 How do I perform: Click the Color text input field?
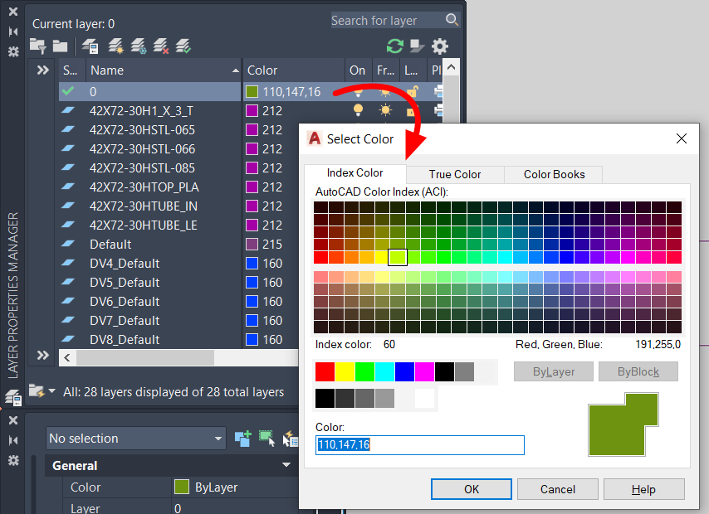(419, 445)
